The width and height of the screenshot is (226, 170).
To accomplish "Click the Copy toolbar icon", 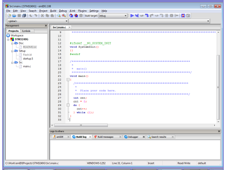I will [x=47, y=16].
